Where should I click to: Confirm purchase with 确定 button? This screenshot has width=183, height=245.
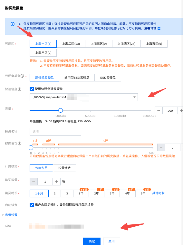click(x=92, y=241)
